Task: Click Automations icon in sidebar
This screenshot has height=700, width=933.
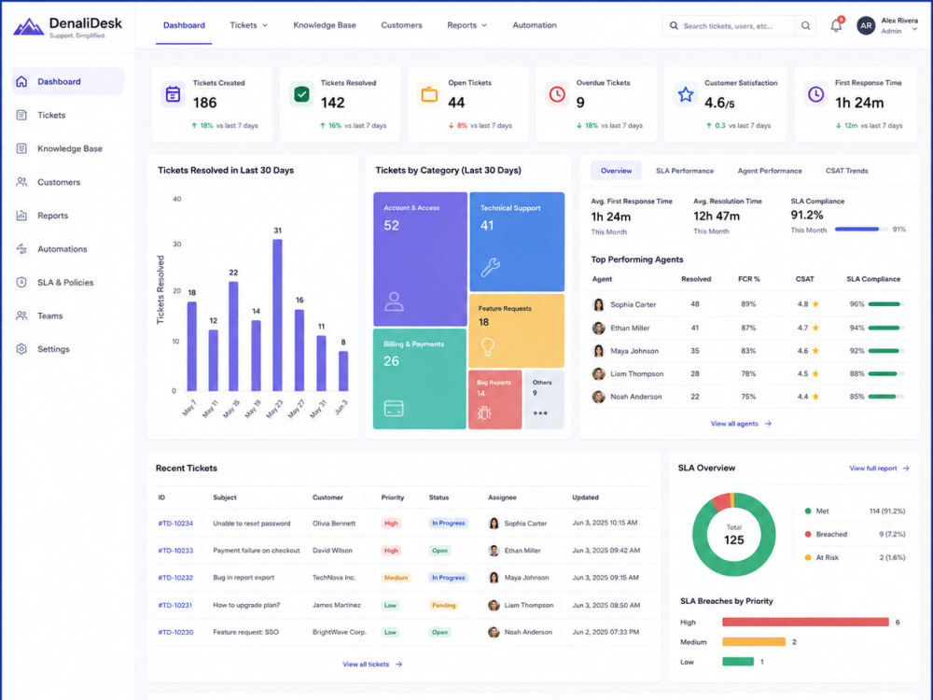Action: [21, 249]
